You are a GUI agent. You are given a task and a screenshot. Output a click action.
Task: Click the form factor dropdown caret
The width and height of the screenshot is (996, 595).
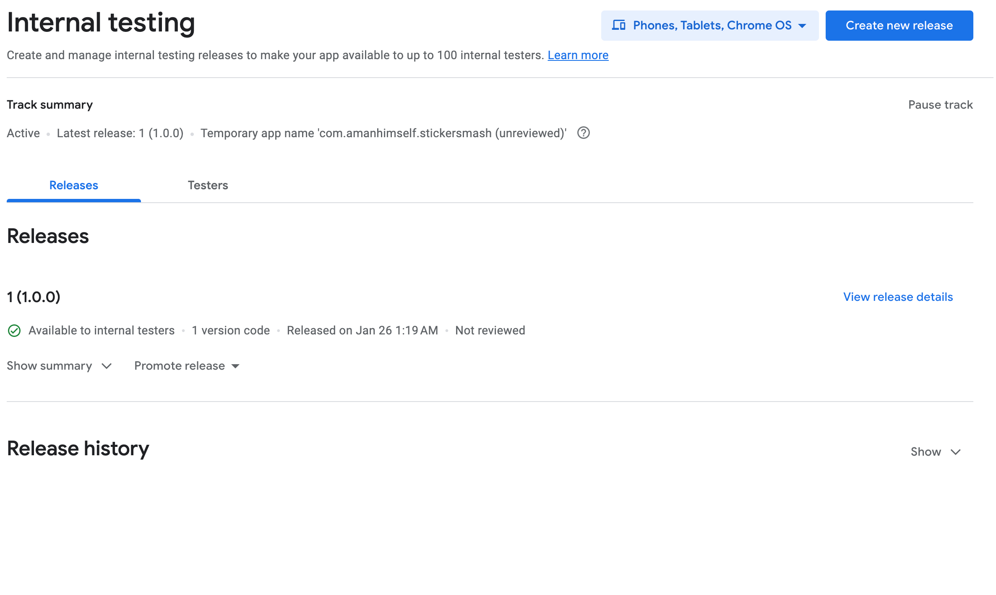pos(802,26)
